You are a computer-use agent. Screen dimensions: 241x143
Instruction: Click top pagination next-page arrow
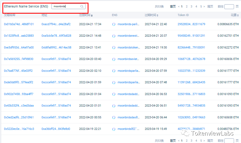click(x=204, y=6)
